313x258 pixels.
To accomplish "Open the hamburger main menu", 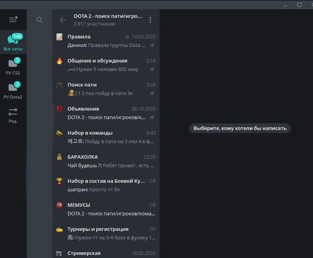I will pyautogui.click(x=13, y=19).
